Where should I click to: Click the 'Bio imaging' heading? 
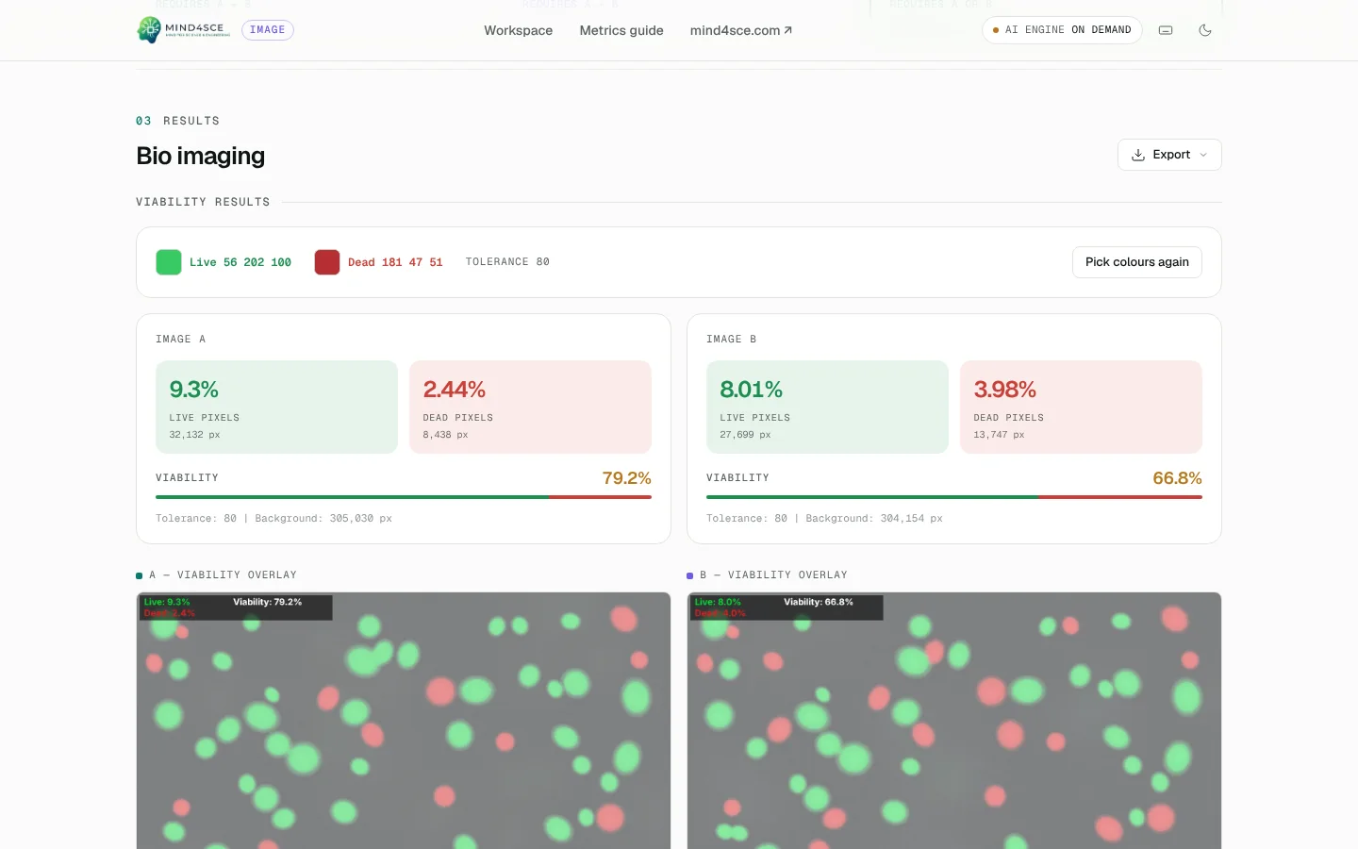point(201,156)
